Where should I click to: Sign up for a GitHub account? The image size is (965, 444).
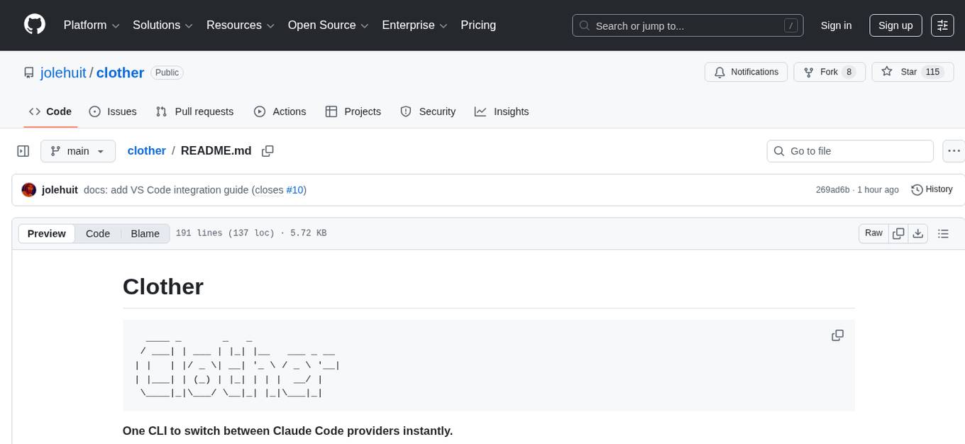coord(895,25)
